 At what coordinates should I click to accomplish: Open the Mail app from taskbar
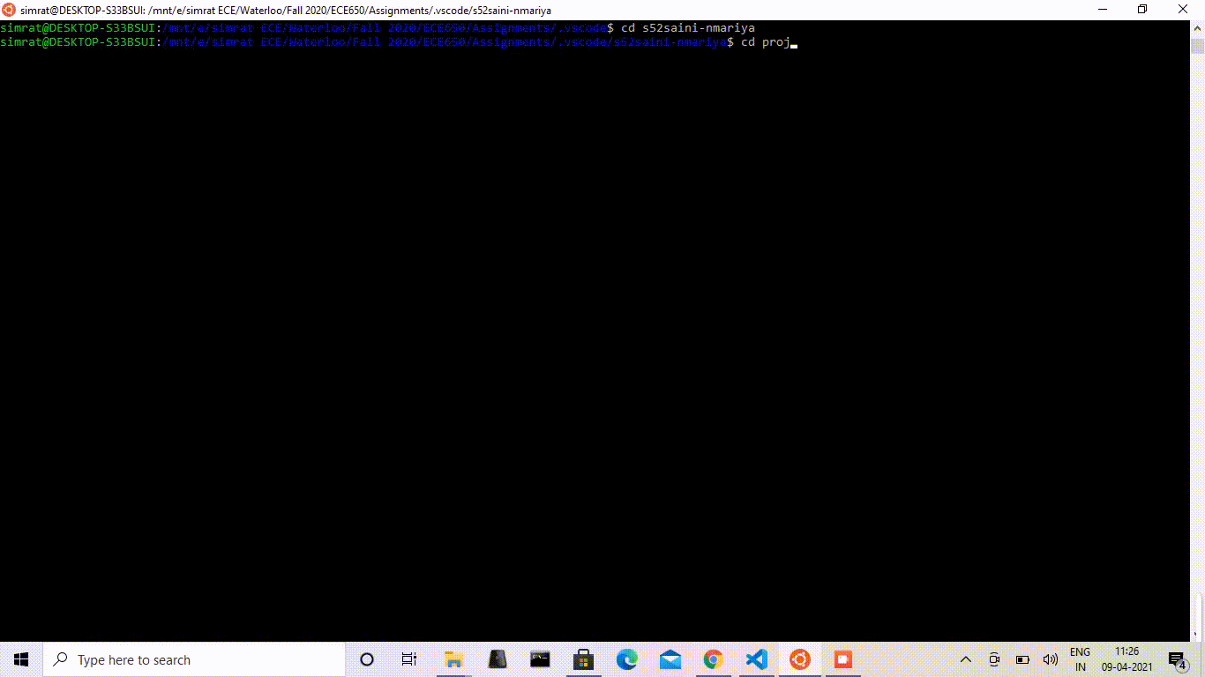[x=670, y=659]
